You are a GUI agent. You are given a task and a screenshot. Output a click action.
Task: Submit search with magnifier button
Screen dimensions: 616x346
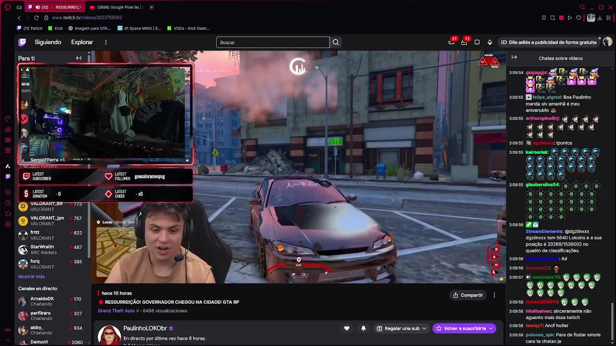336,42
